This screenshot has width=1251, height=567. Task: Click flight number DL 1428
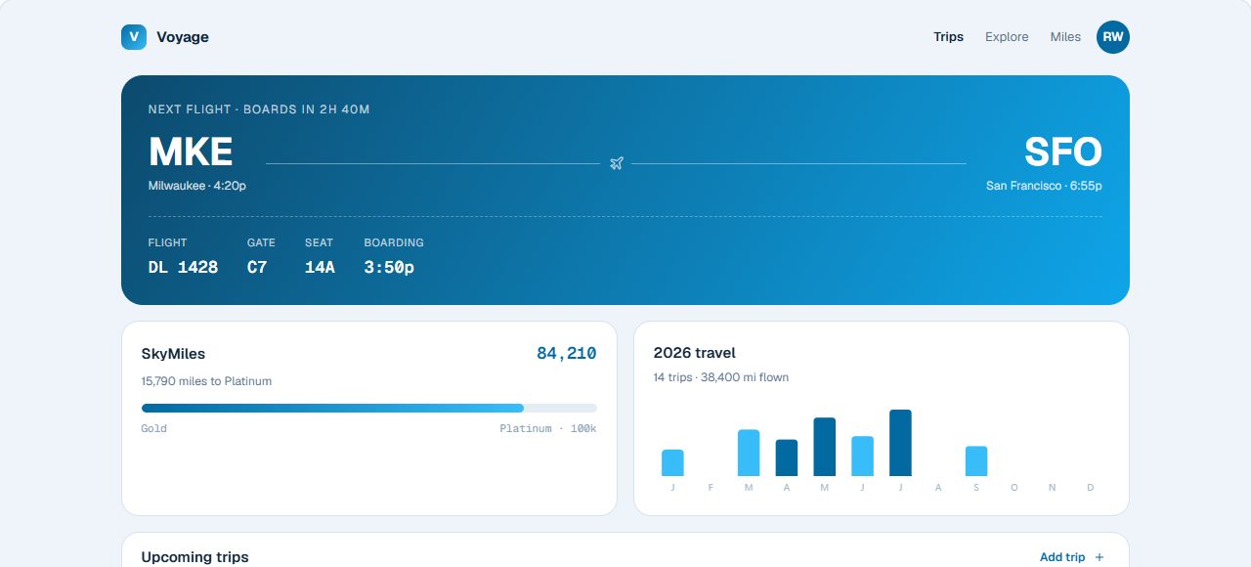point(183,267)
